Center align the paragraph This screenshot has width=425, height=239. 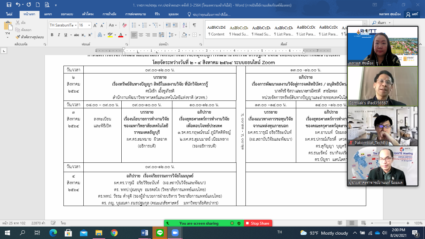point(141,35)
